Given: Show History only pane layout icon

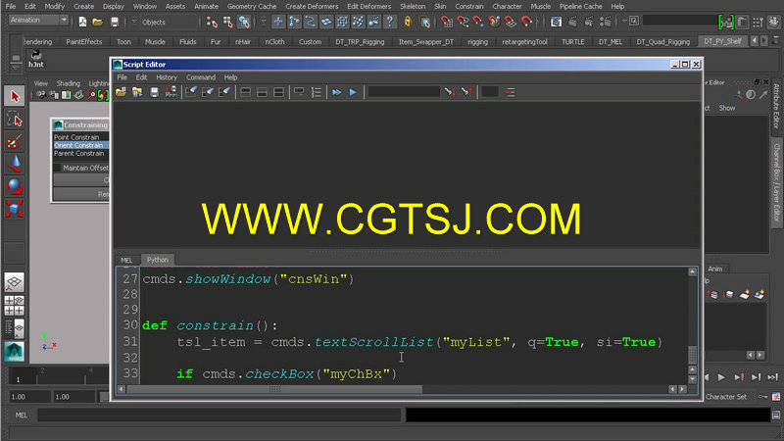Looking at the screenshot, I should coord(246,92).
